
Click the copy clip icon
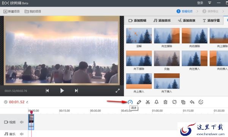[x=183, y=102]
